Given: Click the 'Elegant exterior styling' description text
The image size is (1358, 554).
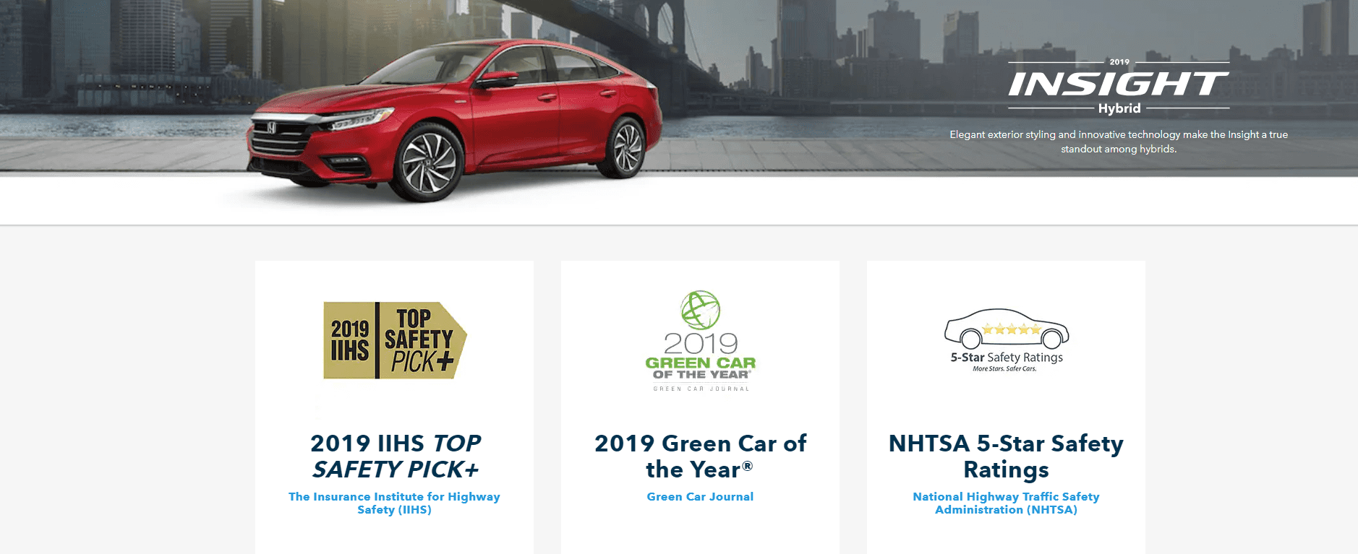Looking at the screenshot, I should click(1119, 142).
